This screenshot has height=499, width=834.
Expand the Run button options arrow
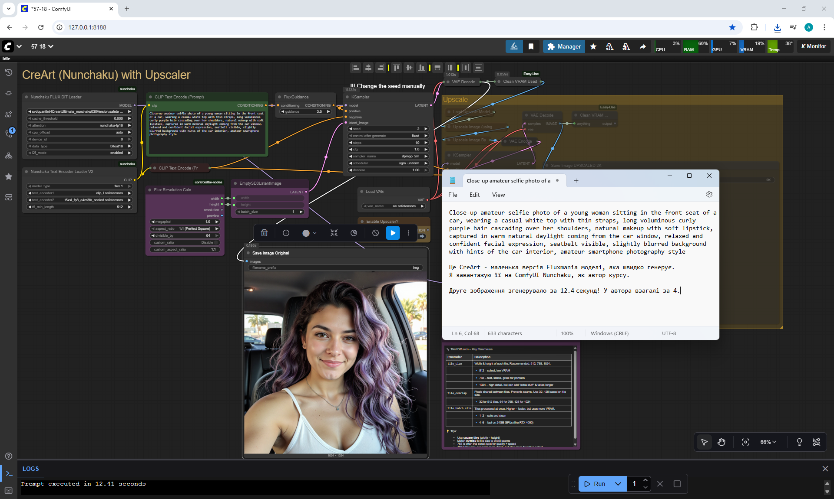(618, 484)
